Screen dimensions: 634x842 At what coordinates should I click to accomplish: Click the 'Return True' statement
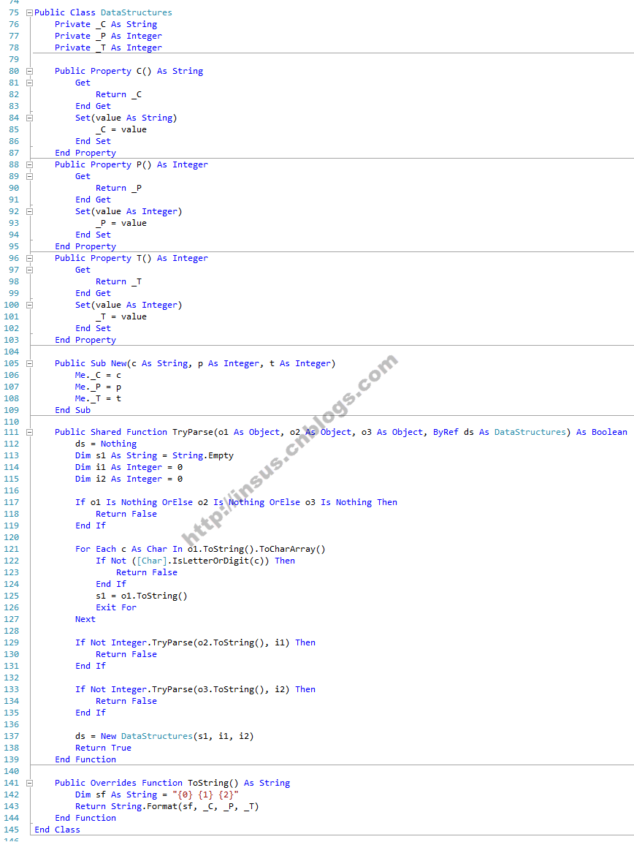(x=103, y=748)
